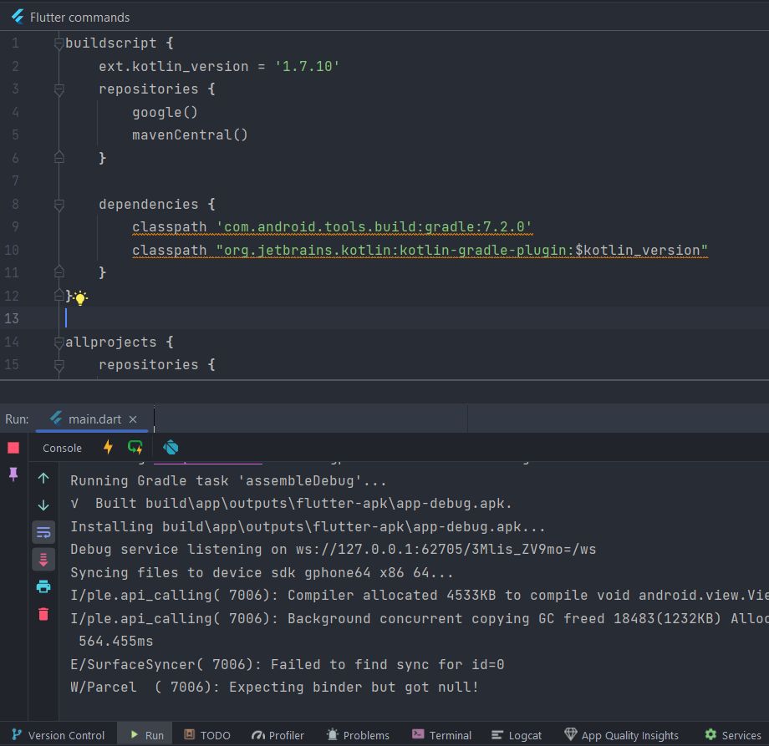
Task: Open the Terminal tool window
Action: click(x=441, y=735)
